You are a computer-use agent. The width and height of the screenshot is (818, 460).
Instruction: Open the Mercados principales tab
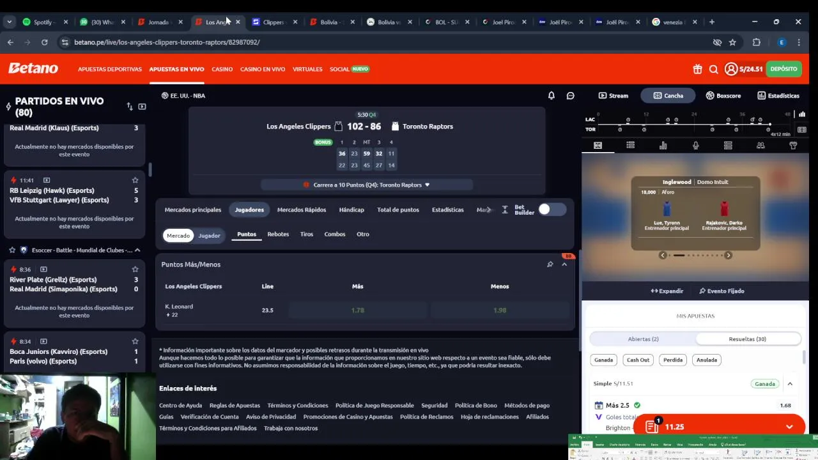193,210
